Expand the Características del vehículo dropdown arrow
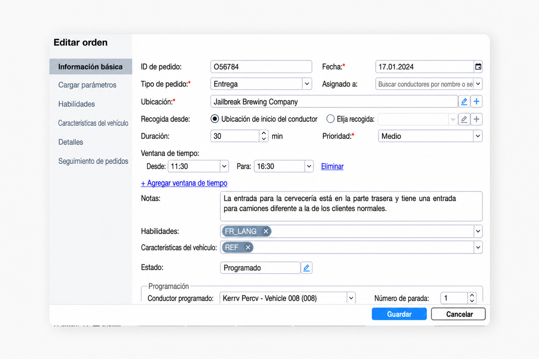This screenshot has height=359, width=539. coord(478,248)
